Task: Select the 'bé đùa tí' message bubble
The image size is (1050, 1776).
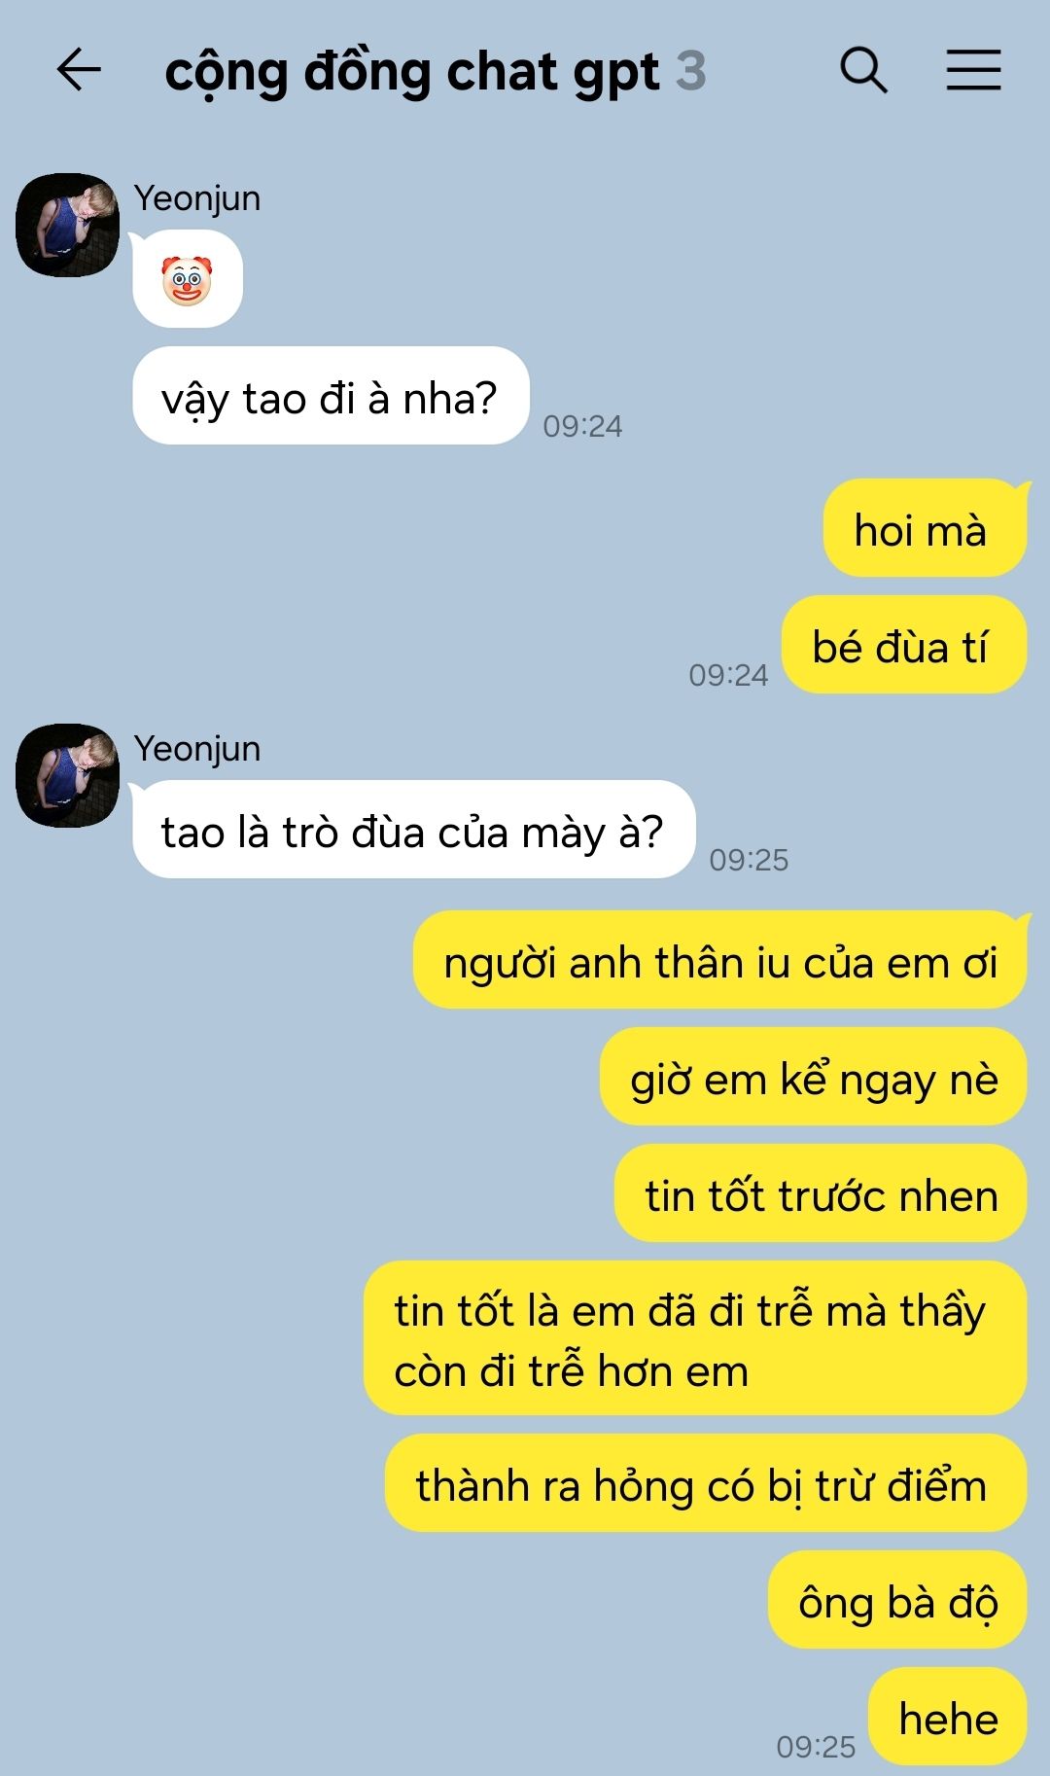Action: point(904,645)
